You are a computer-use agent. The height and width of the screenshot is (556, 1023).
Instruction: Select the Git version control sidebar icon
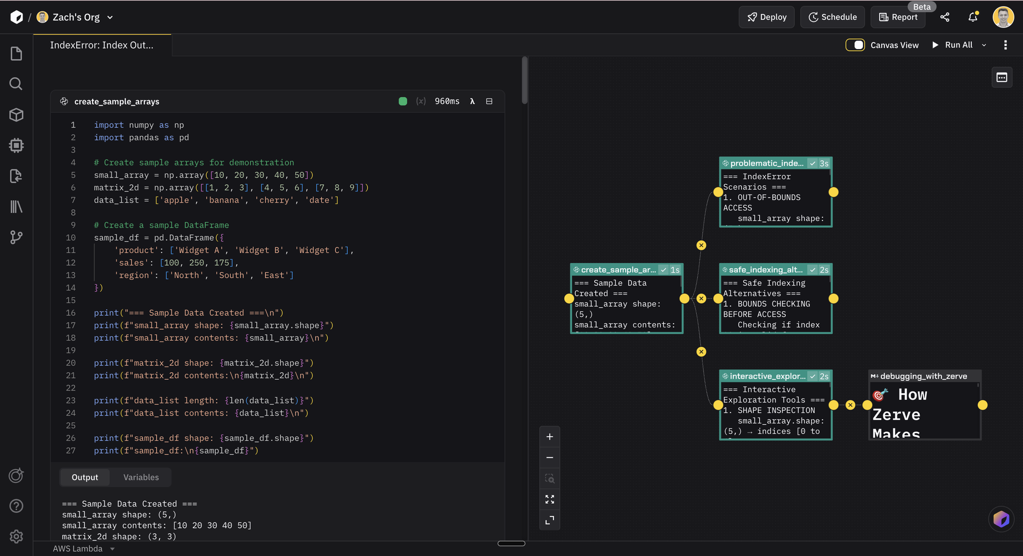[16, 238]
